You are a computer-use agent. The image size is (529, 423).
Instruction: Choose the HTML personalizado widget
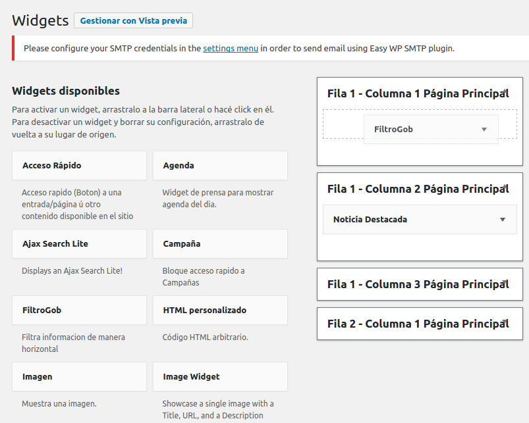(x=220, y=310)
